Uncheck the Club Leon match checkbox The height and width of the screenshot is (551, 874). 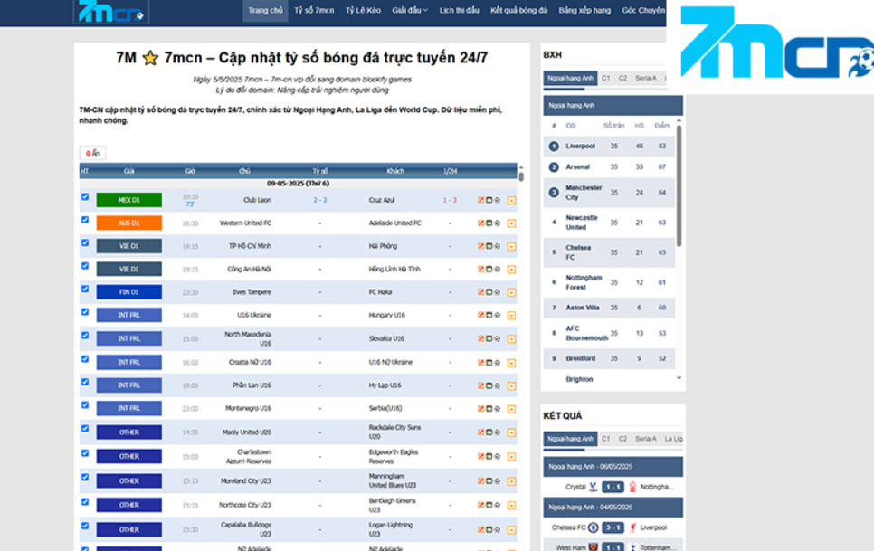[85, 196]
